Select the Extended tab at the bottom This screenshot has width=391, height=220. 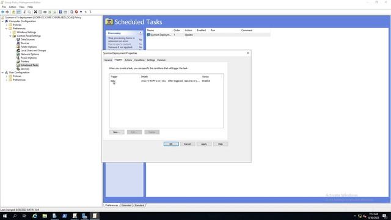tap(126, 205)
